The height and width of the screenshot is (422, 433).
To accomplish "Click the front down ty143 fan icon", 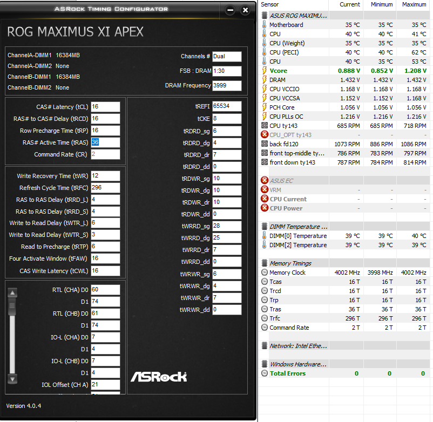I will pyautogui.click(x=264, y=162).
